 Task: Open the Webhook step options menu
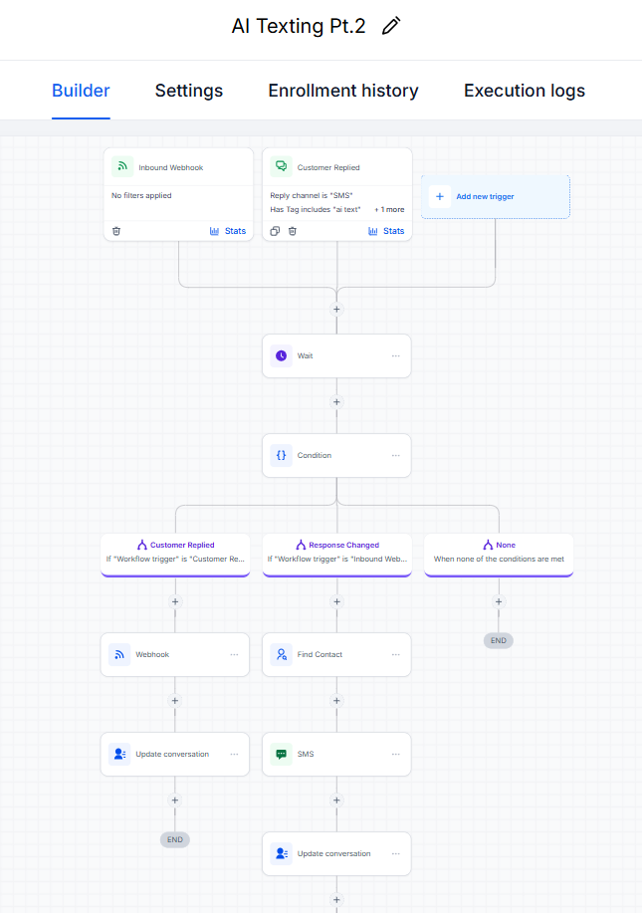[x=234, y=654]
